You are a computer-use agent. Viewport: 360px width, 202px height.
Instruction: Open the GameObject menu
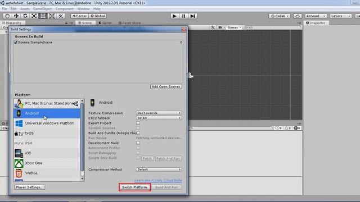point(43,9)
